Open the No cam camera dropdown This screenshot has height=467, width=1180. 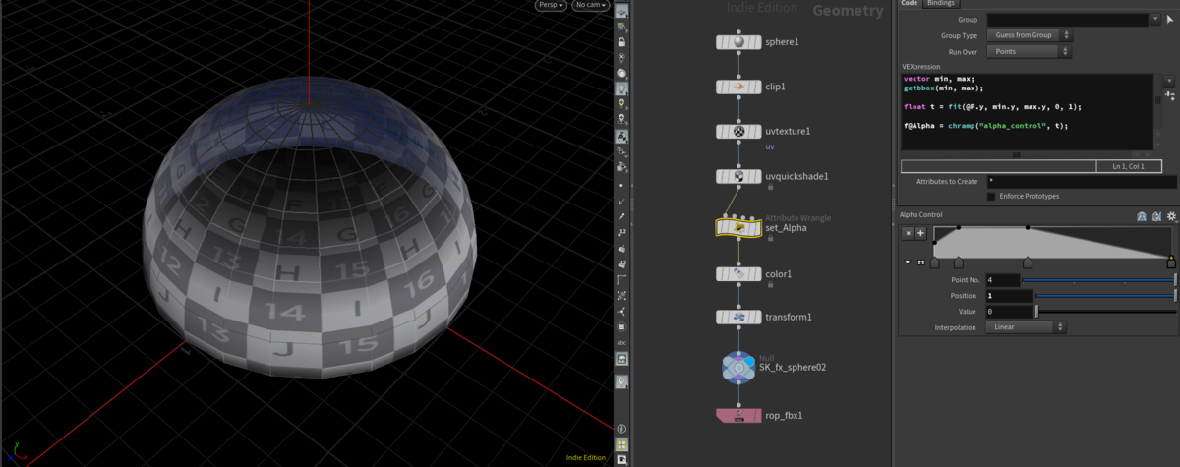(x=592, y=6)
